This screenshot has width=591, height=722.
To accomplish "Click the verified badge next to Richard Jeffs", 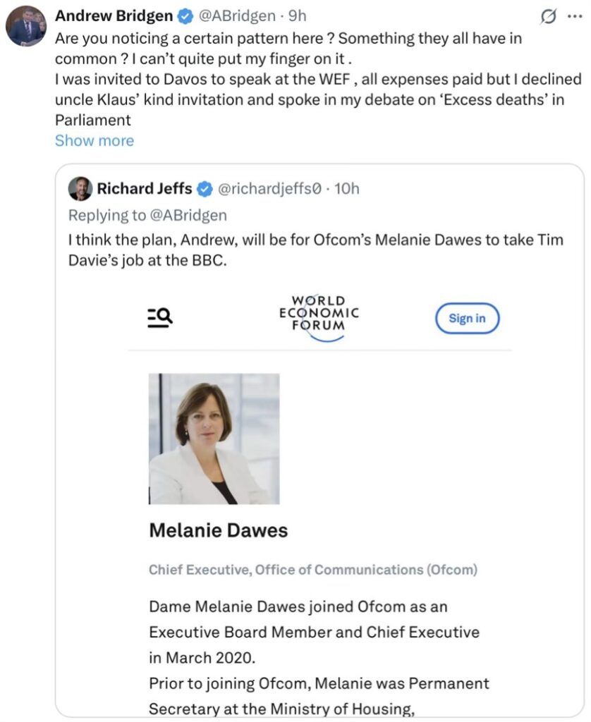I will tap(205, 189).
